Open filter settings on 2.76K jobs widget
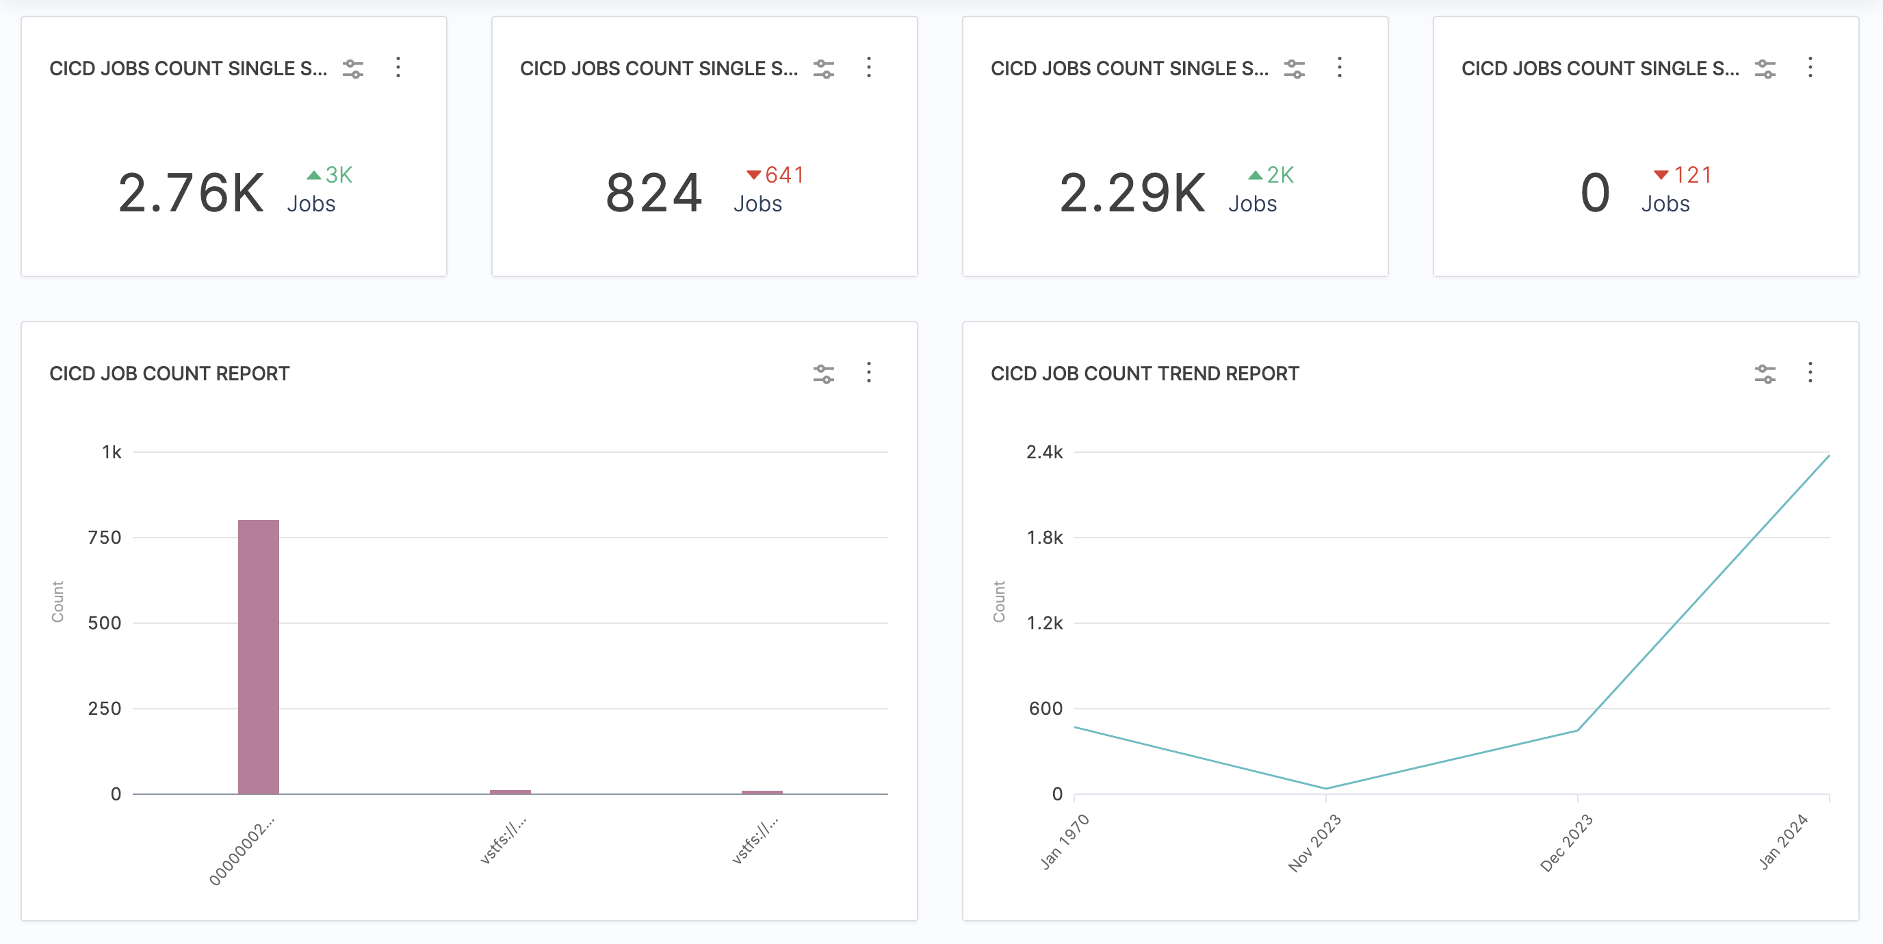 353,68
